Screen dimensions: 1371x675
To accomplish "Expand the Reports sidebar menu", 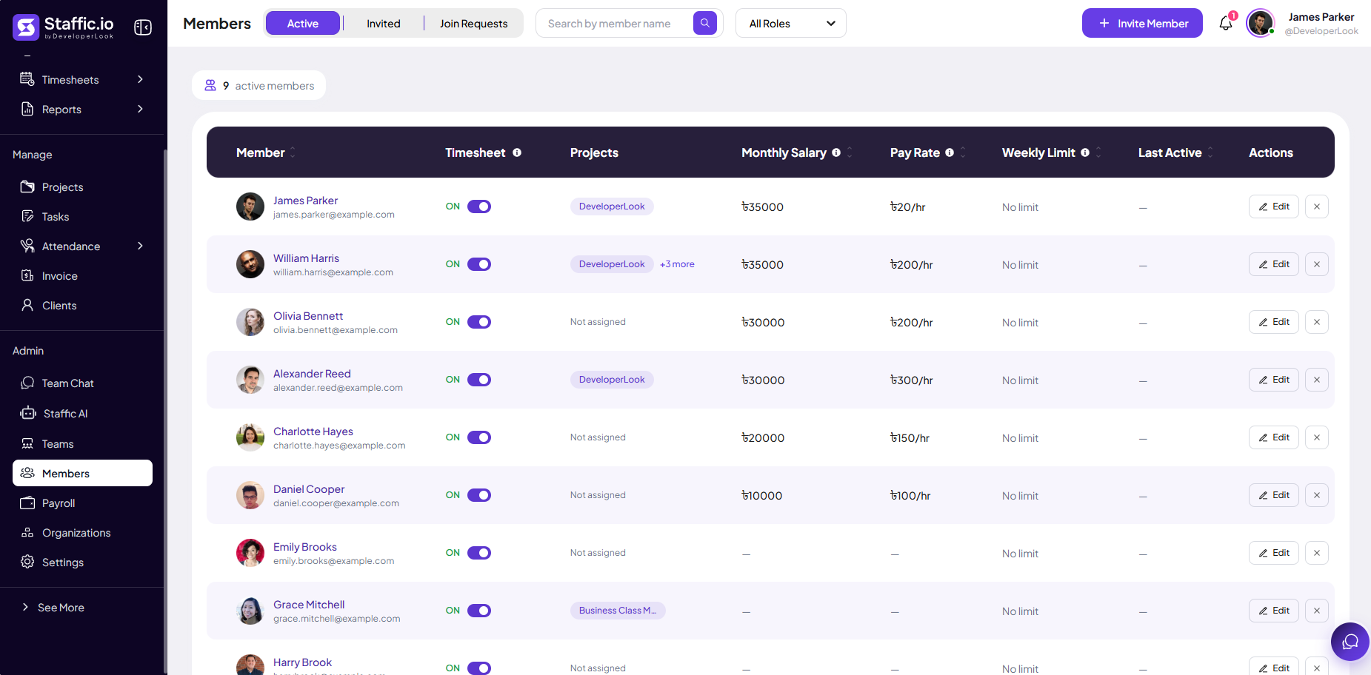I will click(x=82, y=109).
